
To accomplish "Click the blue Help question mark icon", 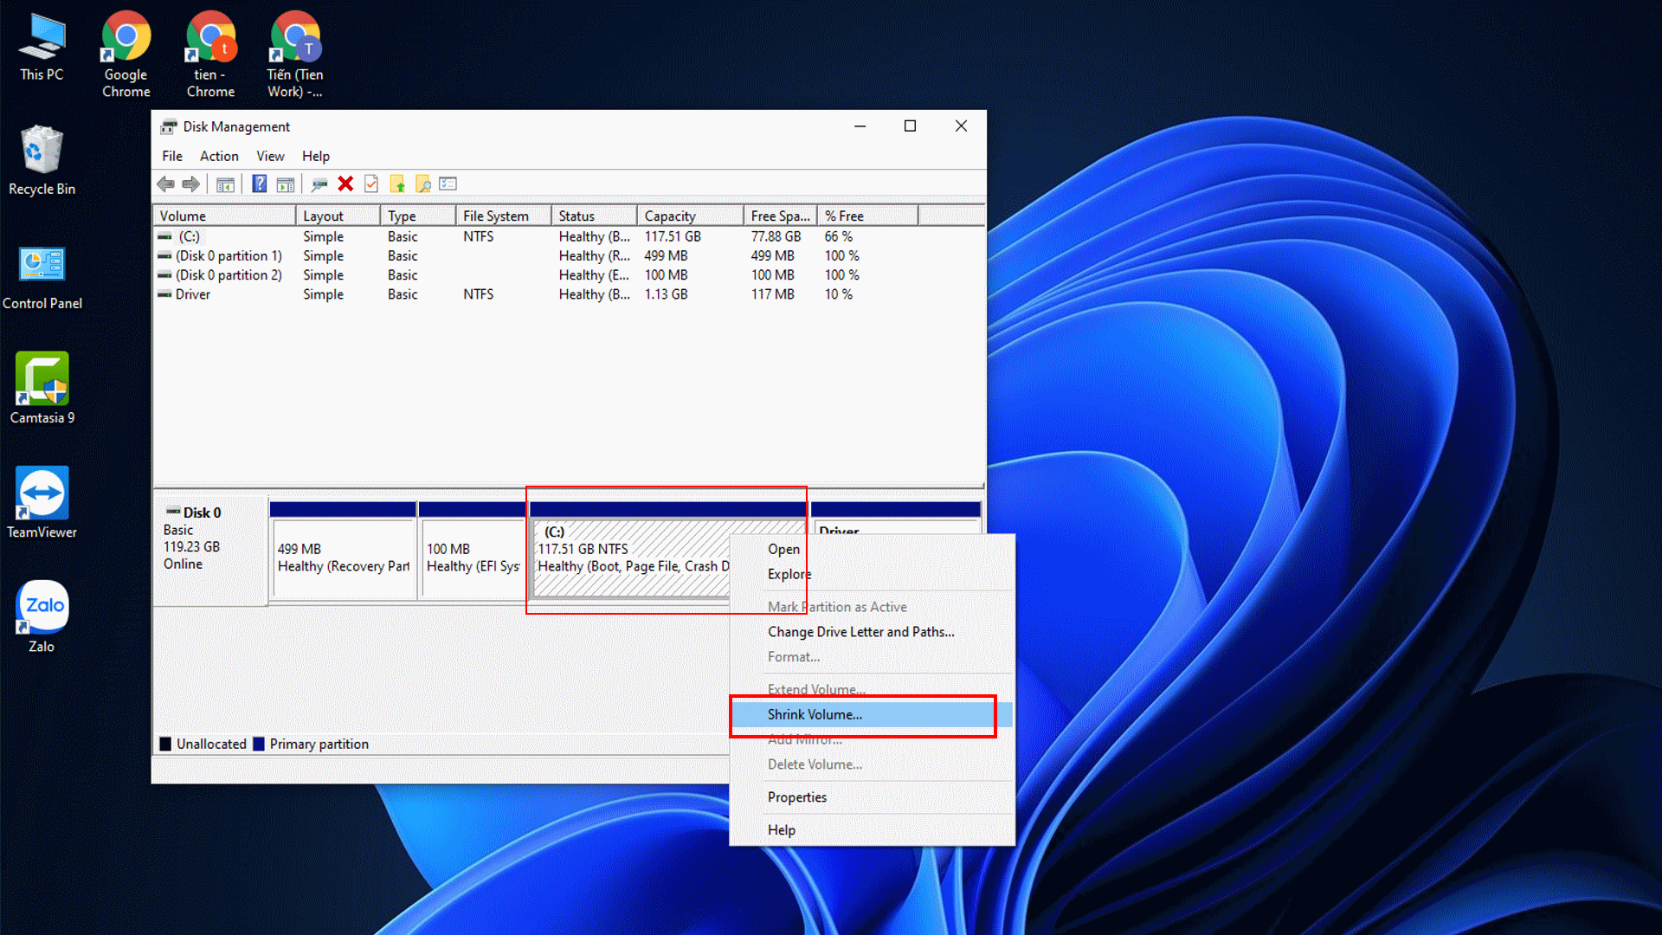I will (x=259, y=184).
